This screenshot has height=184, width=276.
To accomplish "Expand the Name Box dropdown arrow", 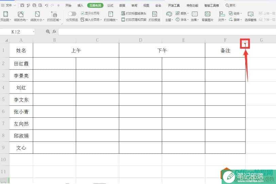I will (x=33, y=32).
